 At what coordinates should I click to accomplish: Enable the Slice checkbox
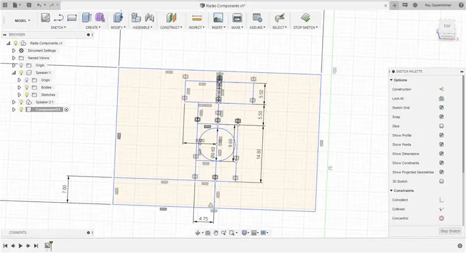[442, 126]
